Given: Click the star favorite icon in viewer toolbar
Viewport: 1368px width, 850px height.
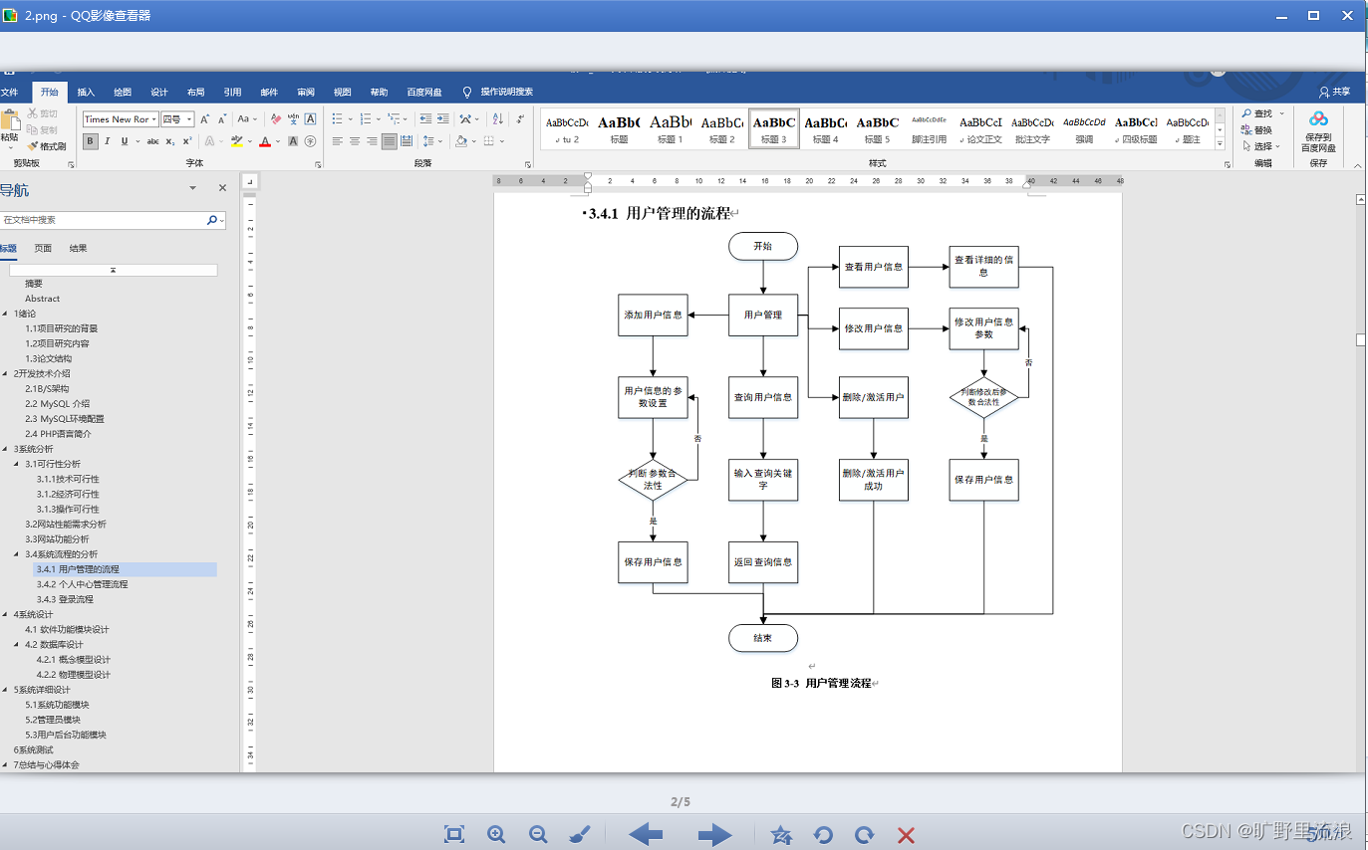Looking at the screenshot, I should tap(781, 835).
